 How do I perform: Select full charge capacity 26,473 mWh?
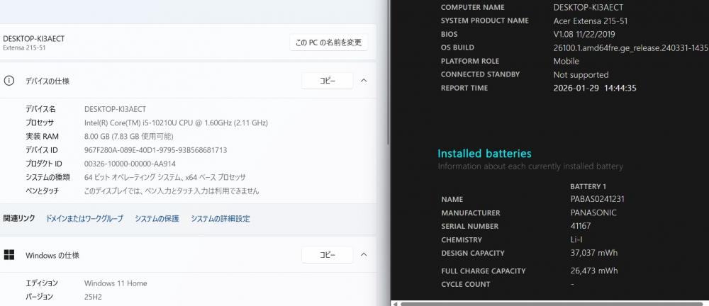[593, 271]
